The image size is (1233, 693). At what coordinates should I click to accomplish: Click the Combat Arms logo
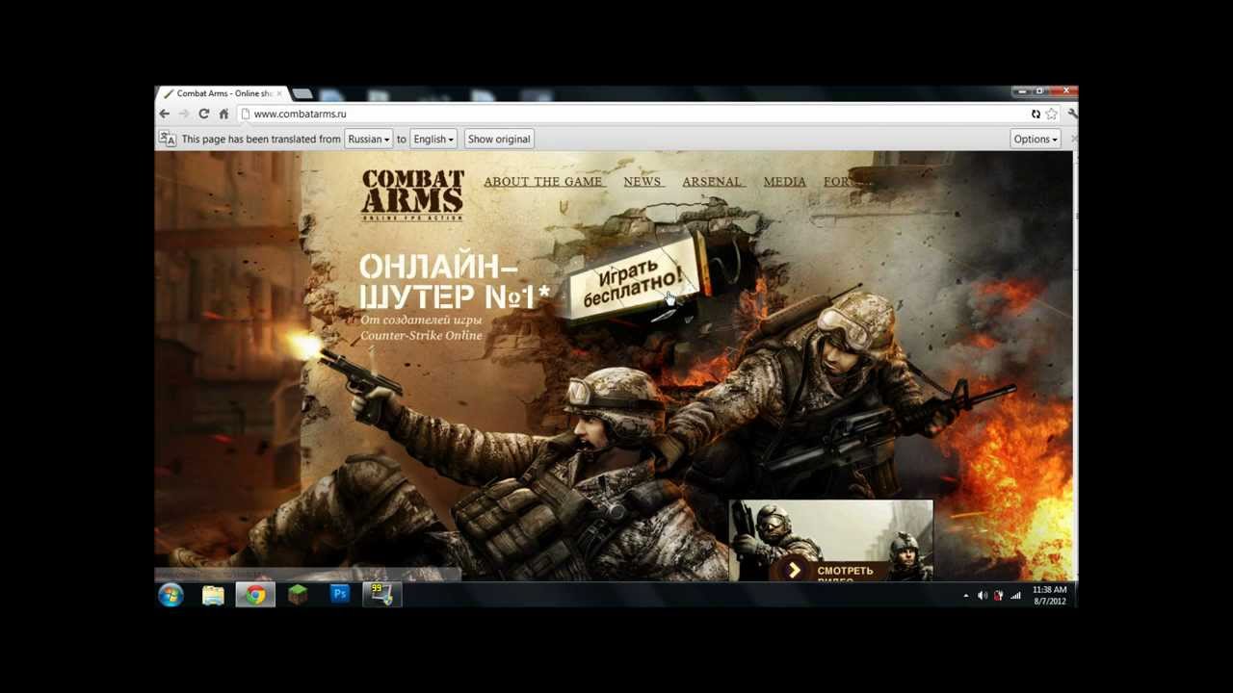click(x=412, y=195)
